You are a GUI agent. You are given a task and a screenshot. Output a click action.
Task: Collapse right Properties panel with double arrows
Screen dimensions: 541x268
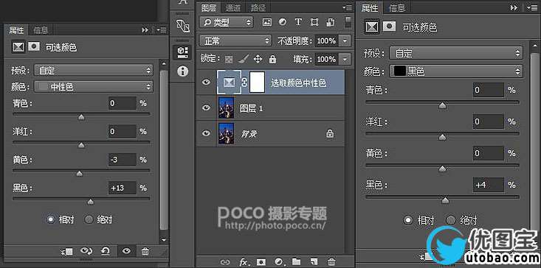click(514, 7)
